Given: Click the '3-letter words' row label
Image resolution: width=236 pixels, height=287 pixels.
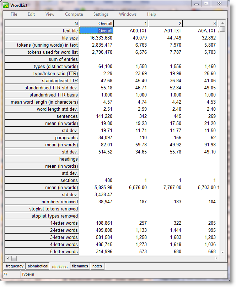Looking at the screenshot, I should (x=42, y=238).
